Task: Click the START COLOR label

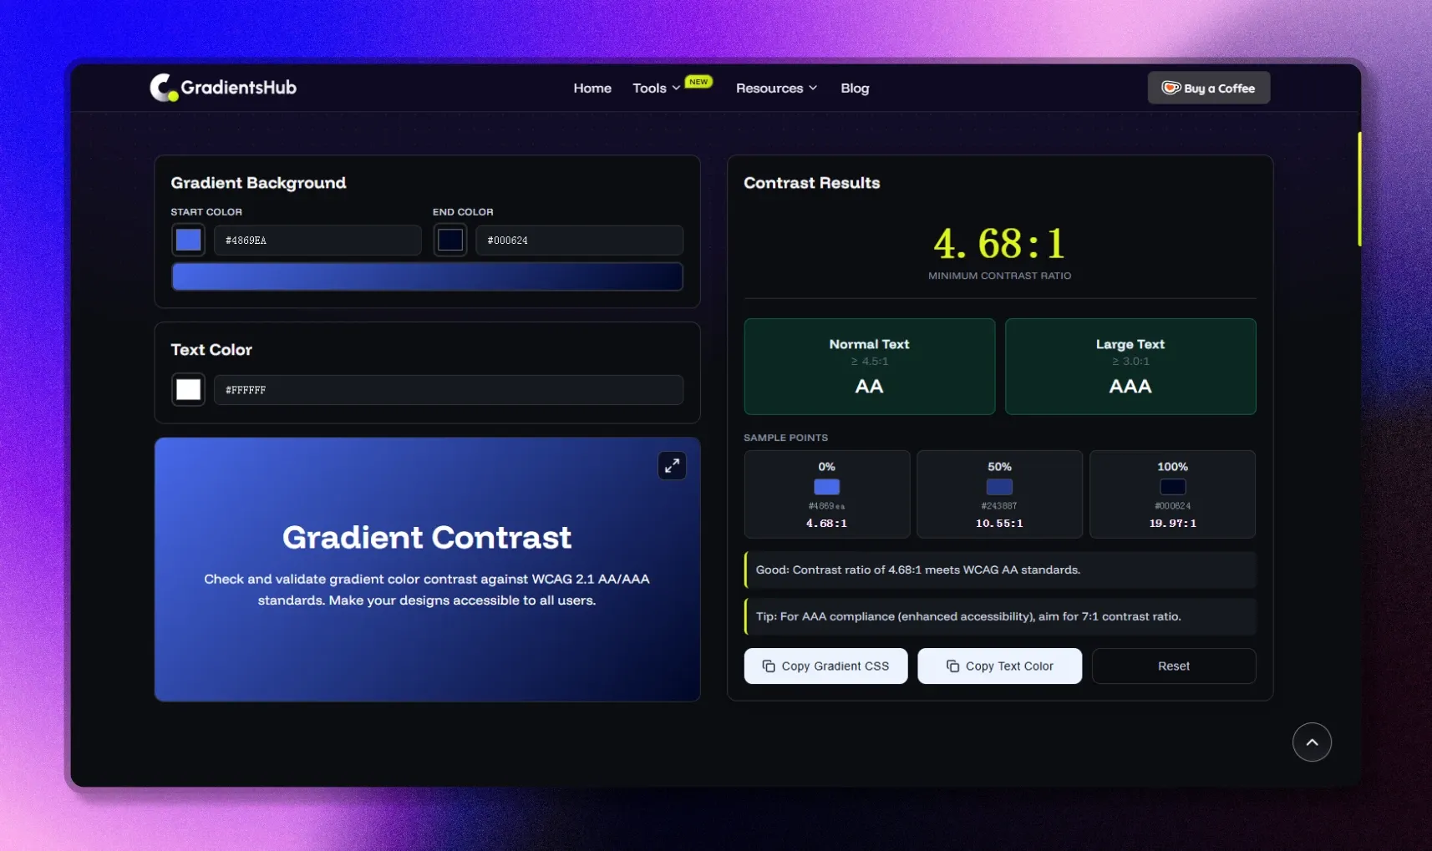Action: (x=206, y=212)
